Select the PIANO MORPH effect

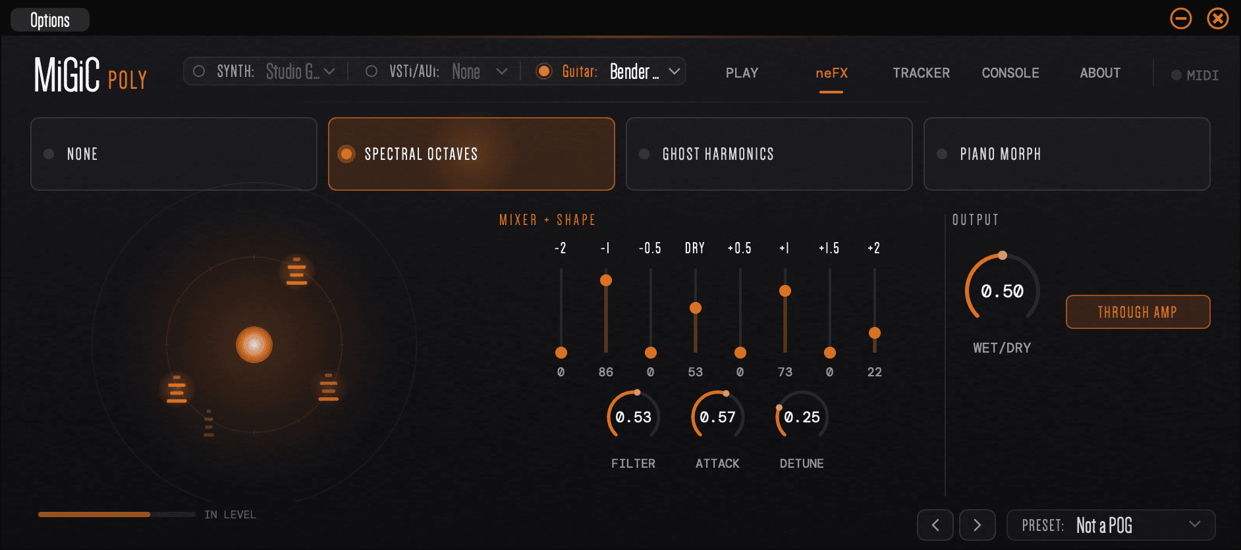coord(1067,154)
